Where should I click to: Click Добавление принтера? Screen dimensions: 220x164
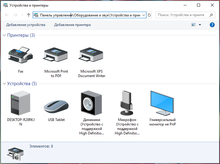pos(72,25)
